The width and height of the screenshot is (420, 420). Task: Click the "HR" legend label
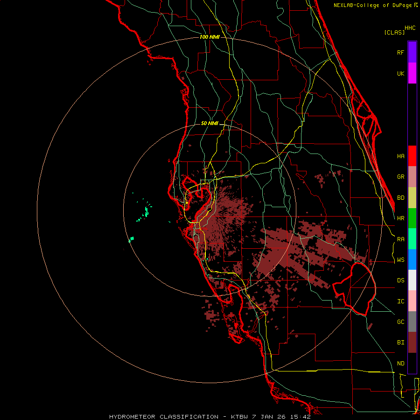(x=401, y=218)
